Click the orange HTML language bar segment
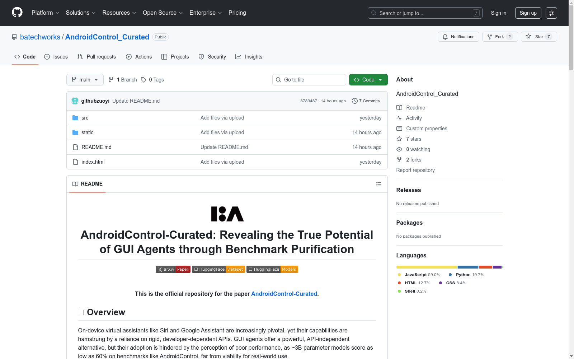Screen dimensions: 574x359 [485, 267]
